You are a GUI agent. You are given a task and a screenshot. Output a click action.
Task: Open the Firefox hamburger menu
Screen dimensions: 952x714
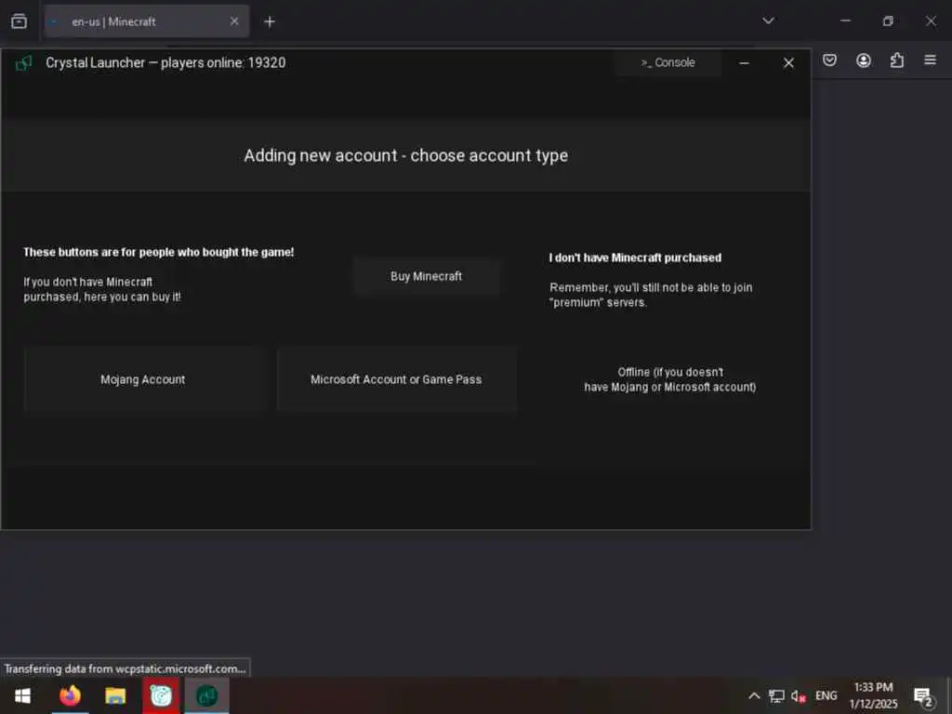(930, 60)
